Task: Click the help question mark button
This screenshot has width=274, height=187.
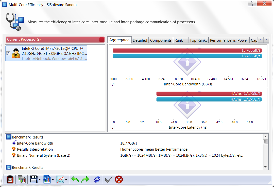Action: point(253,3)
